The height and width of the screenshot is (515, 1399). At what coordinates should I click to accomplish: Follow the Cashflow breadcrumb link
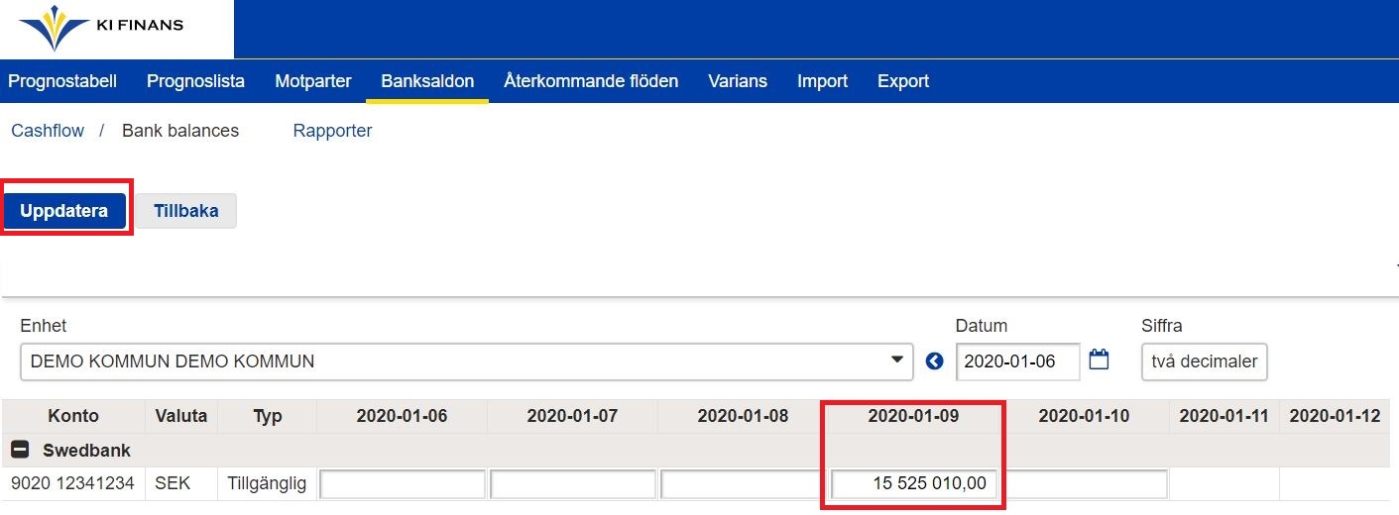(x=48, y=131)
